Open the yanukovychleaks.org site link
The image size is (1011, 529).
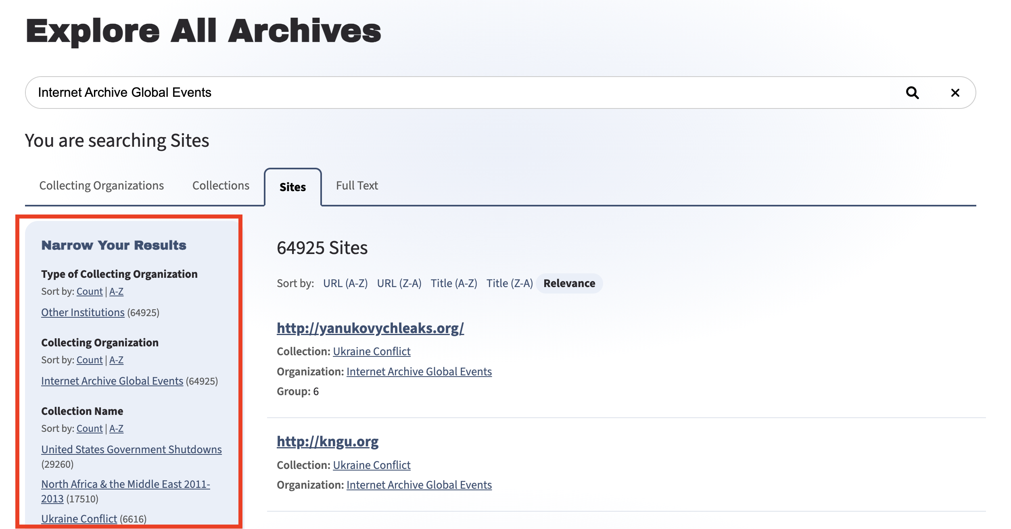click(x=370, y=328)
